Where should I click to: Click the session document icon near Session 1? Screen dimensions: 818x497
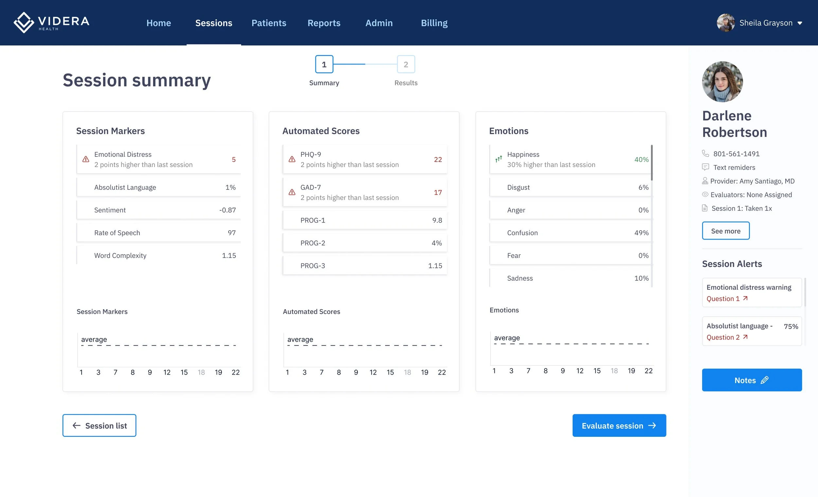pos(705,208)
